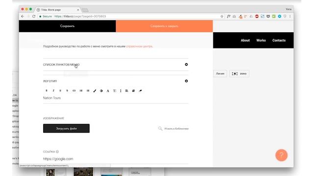Open the Pocket browser extension
Viewport: 314px width, 176px height.
click(x=268, y=16)
